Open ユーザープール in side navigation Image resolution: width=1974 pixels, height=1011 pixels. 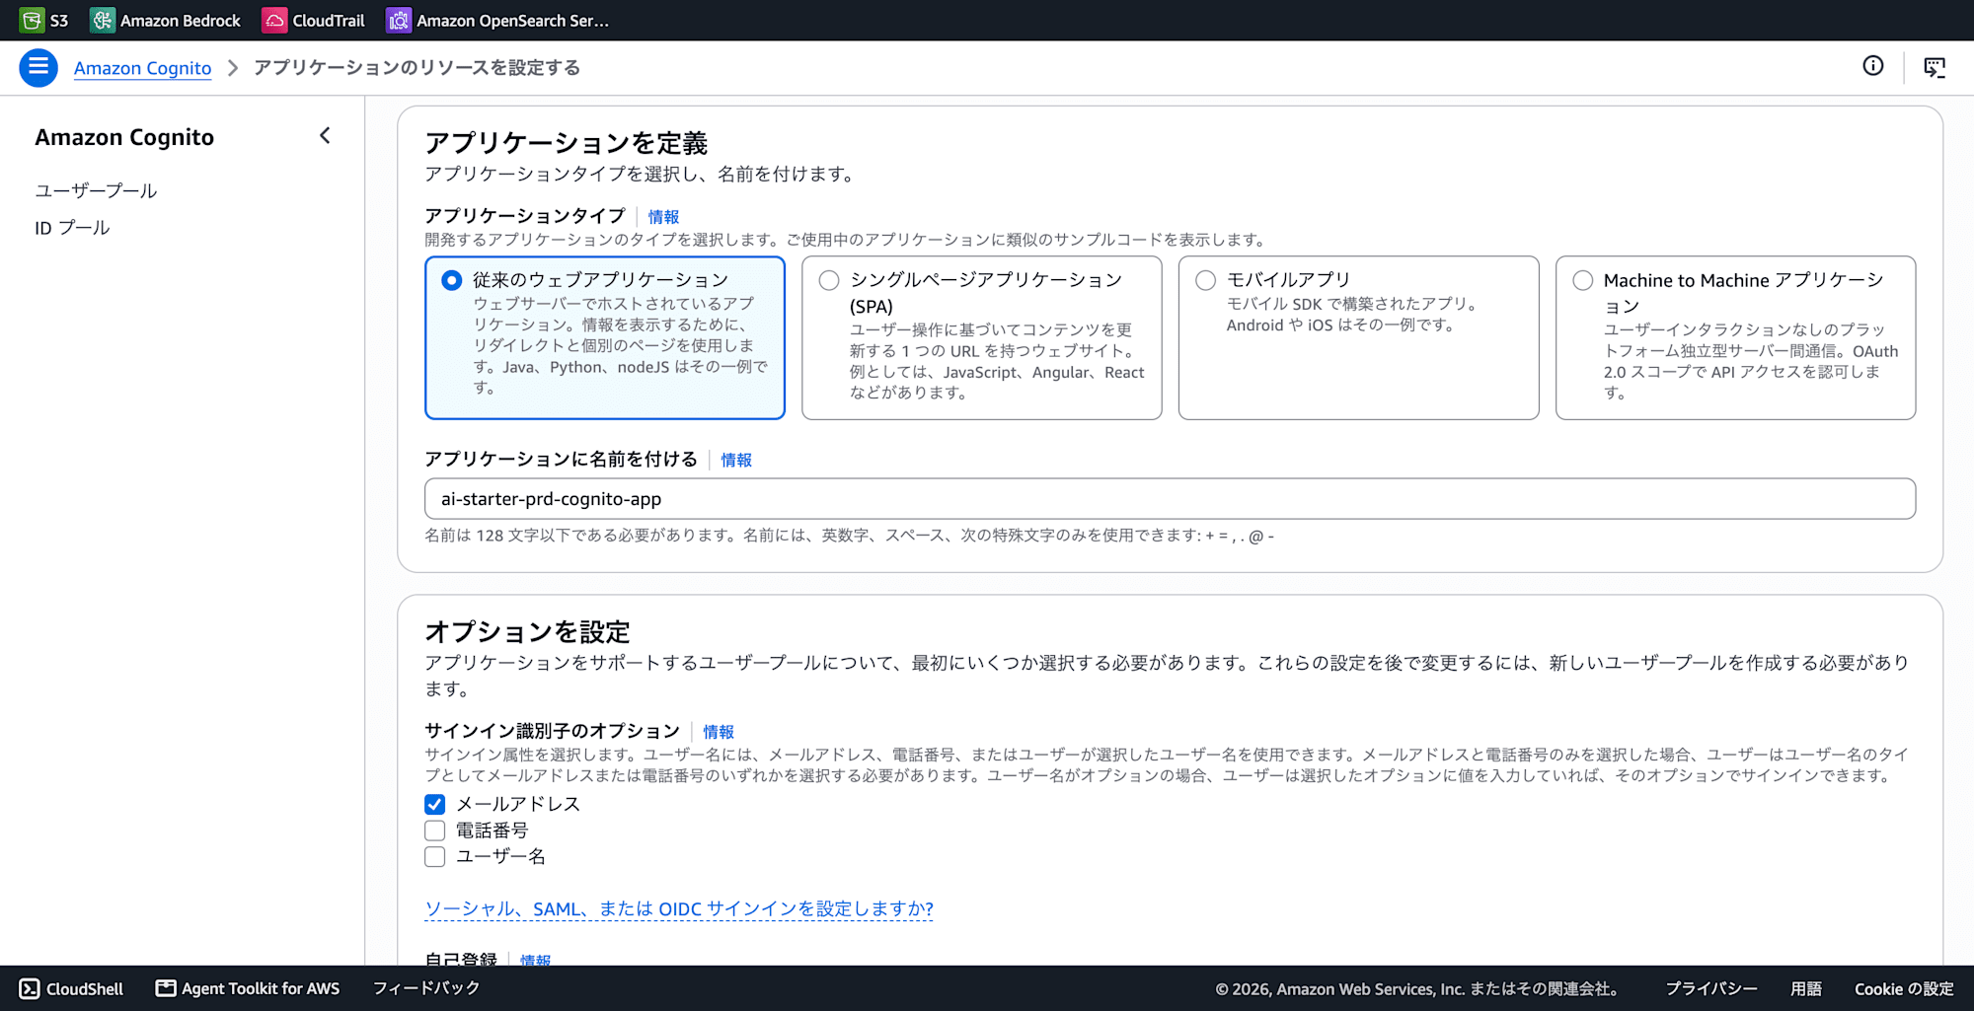click(x=96, y=190)
